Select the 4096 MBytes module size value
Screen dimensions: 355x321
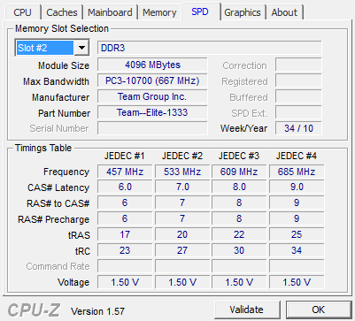(152, 65)
